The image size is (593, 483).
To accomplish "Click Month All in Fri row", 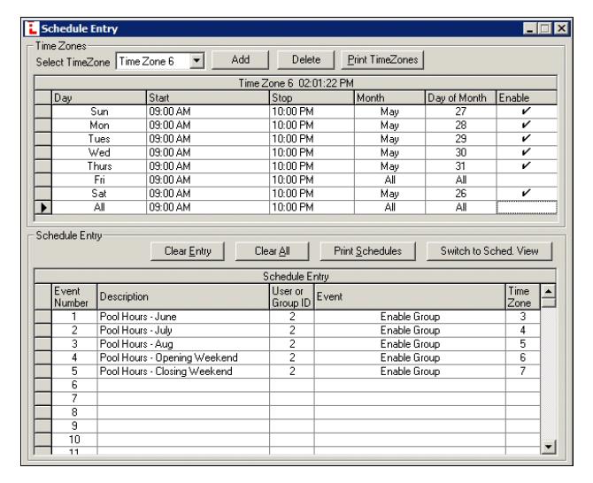I will pos(389,180).
